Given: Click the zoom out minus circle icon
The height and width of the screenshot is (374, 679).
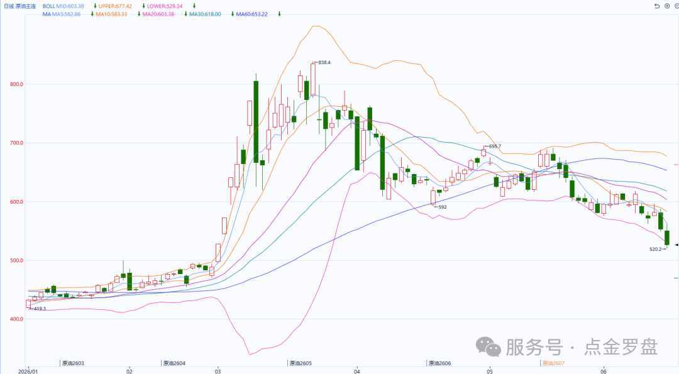Looking at the screenshot, I should click(677, 6).
